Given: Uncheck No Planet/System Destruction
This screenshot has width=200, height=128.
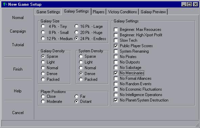Looking at the screenshot, I should point(141,100).
